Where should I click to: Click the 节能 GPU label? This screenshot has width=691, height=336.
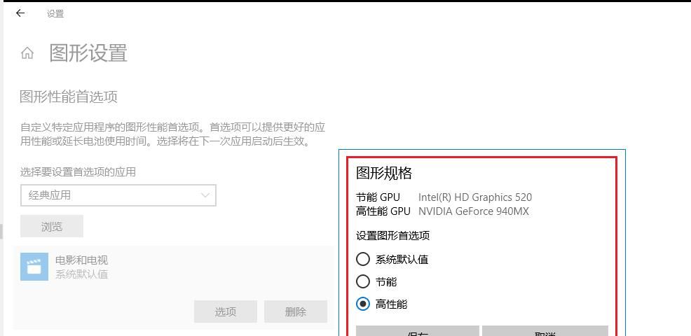pyautogui.click(x=378, y=197)
